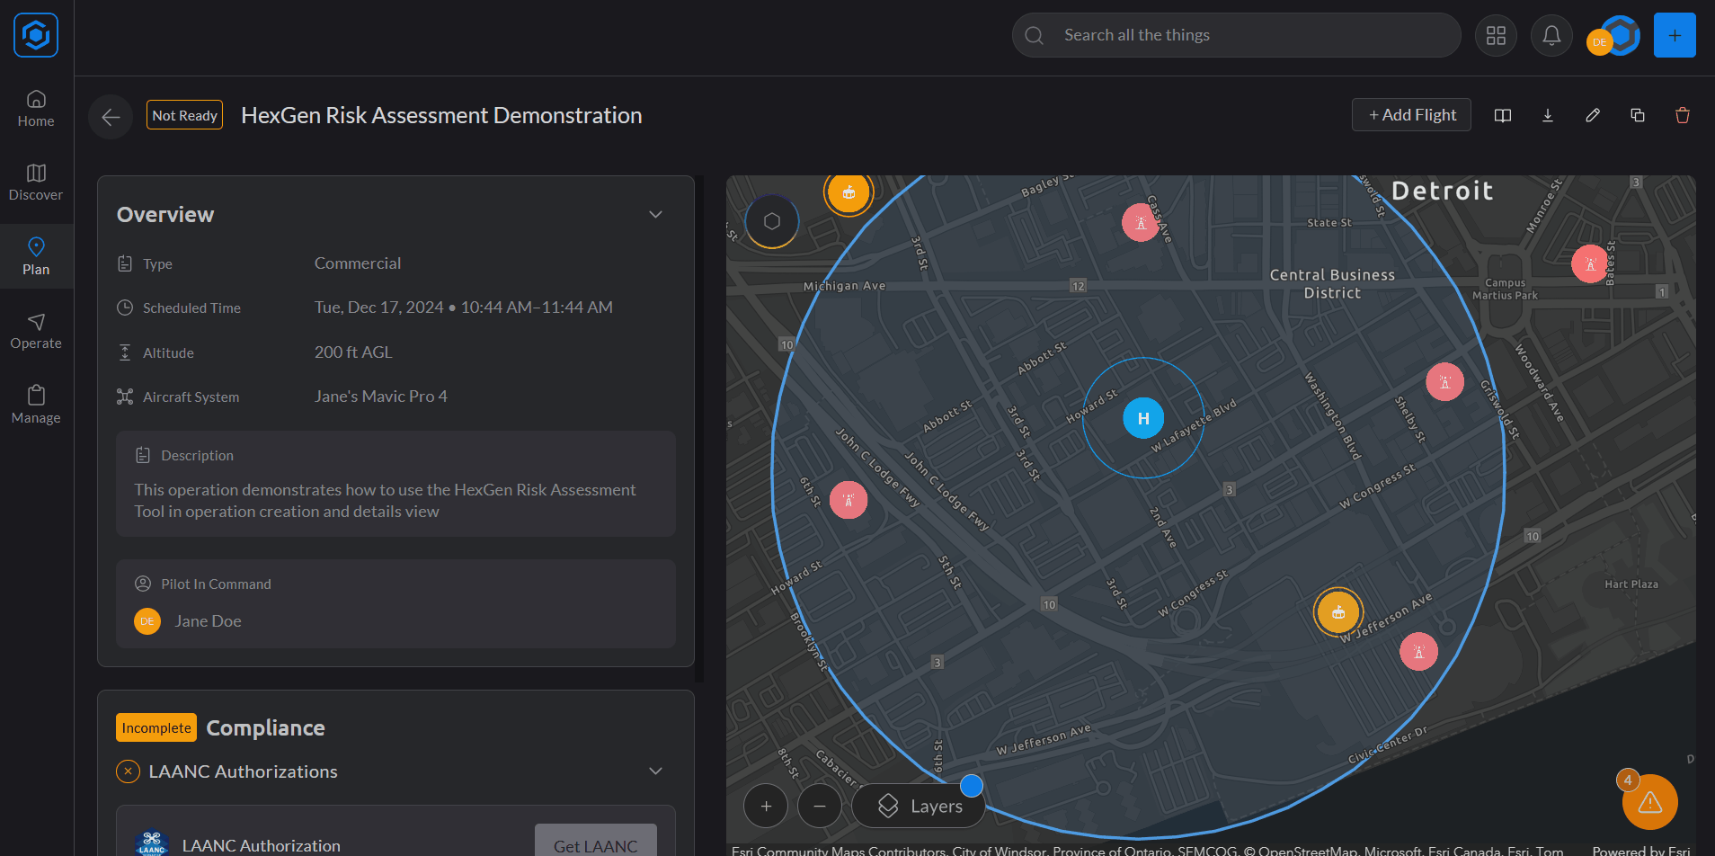
Task: Click the Get LAANC button
Action: [595, 845]
